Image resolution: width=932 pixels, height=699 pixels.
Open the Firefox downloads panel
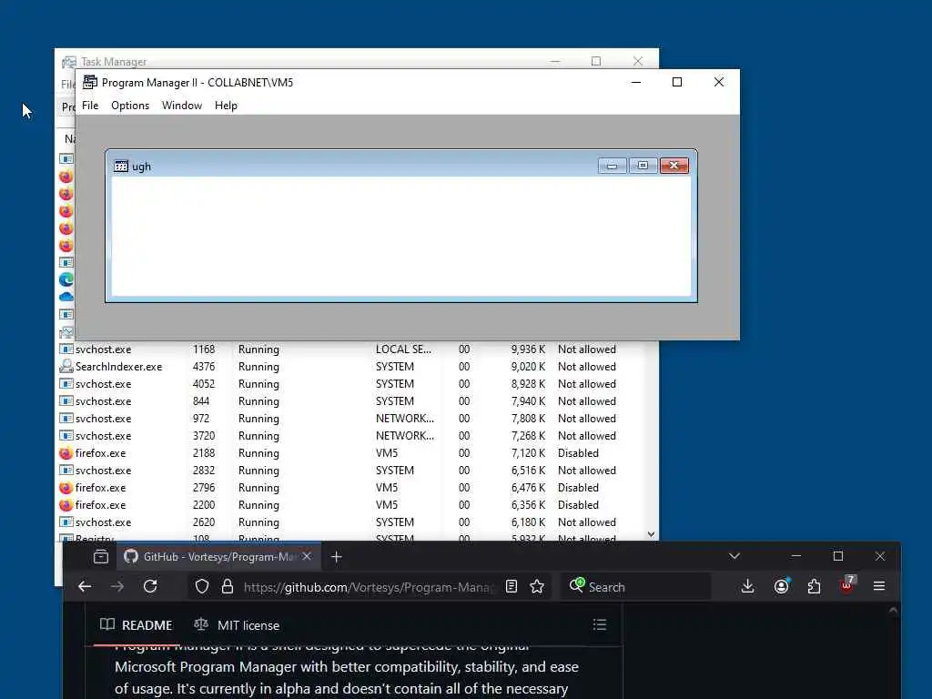(748, 587)
